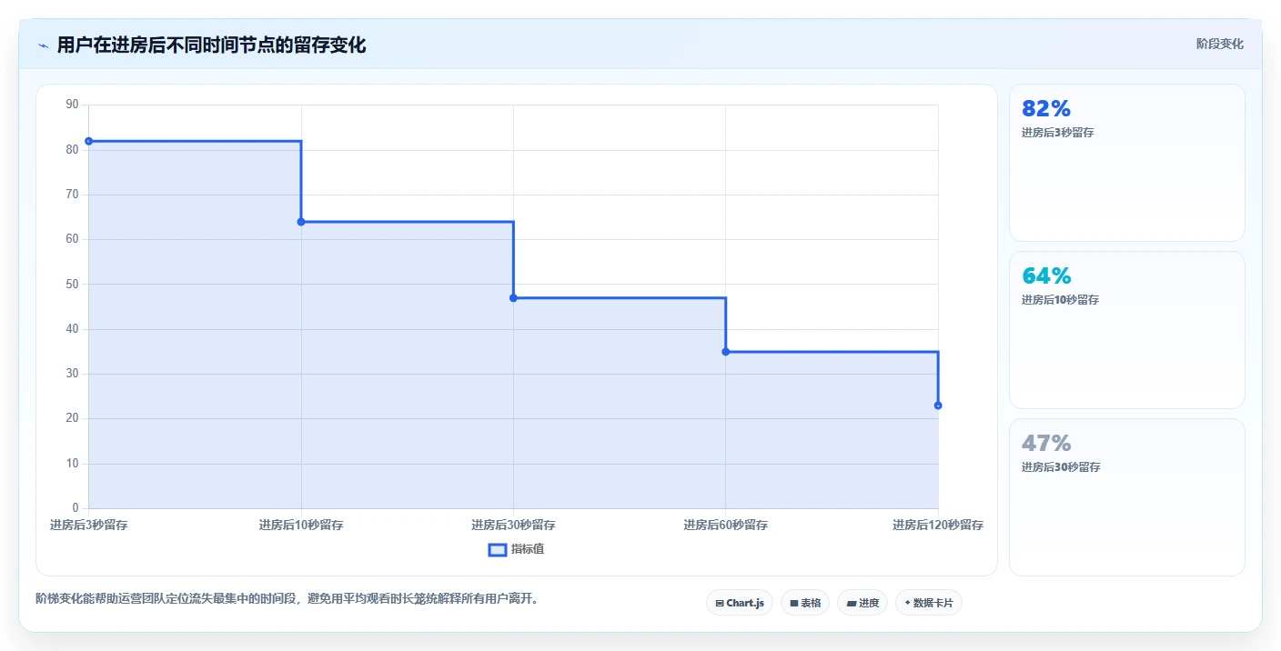This screenshot has width=1281, height=651.
Task: Select the last chart point at 120秒留存
Action: click(x=938, y=406)
